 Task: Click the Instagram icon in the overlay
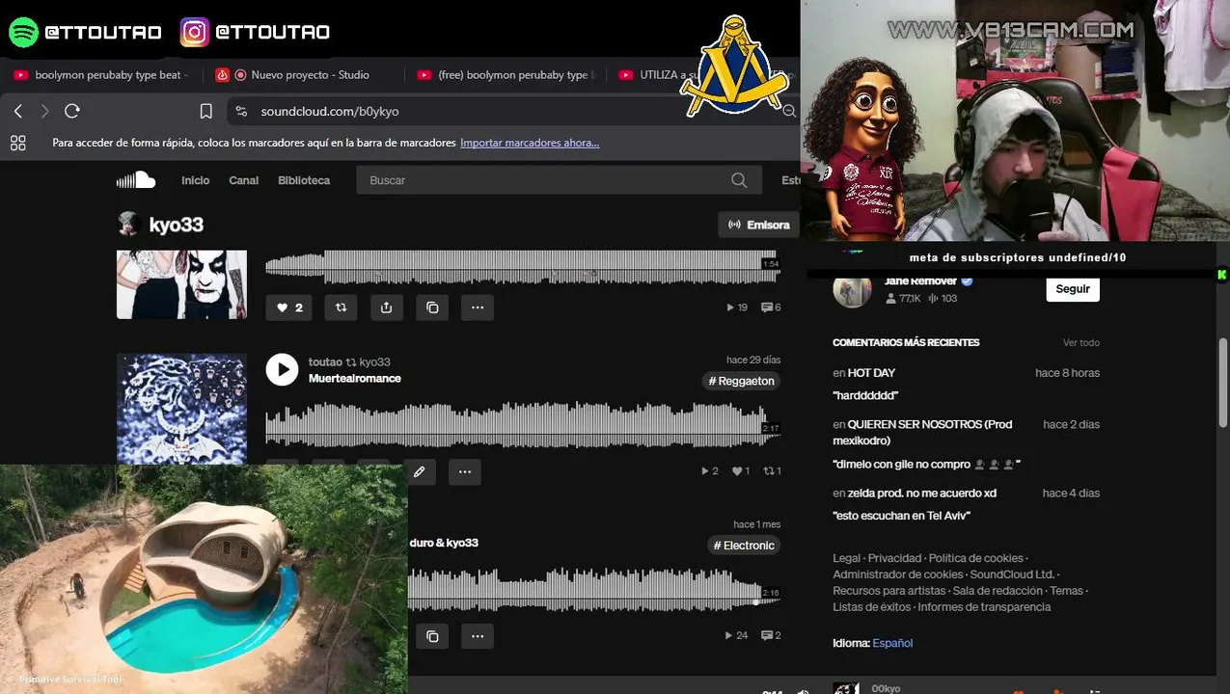pyautogui.click(x=195, y=32)
